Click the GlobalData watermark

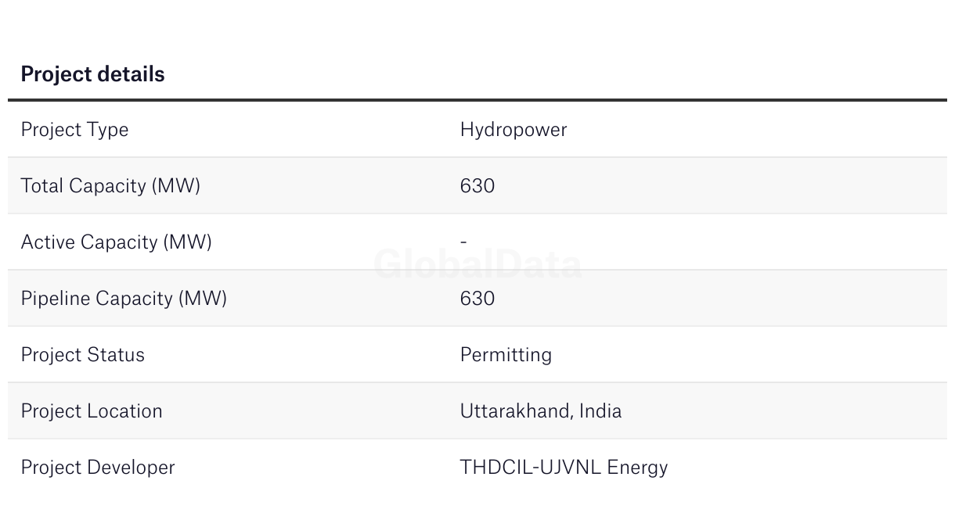[477, 264]
